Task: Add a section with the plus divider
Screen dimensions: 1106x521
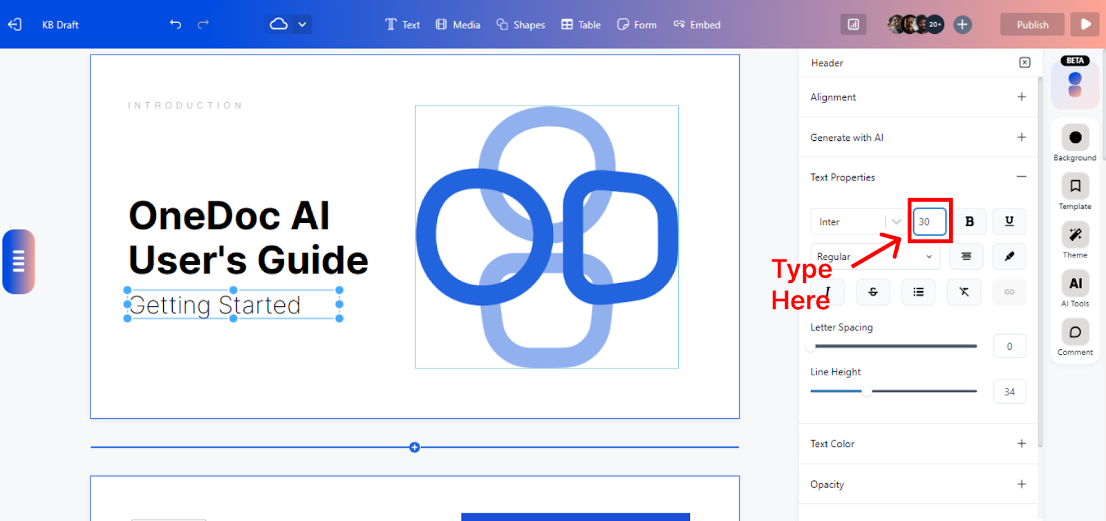Action: tap(414, 447)
